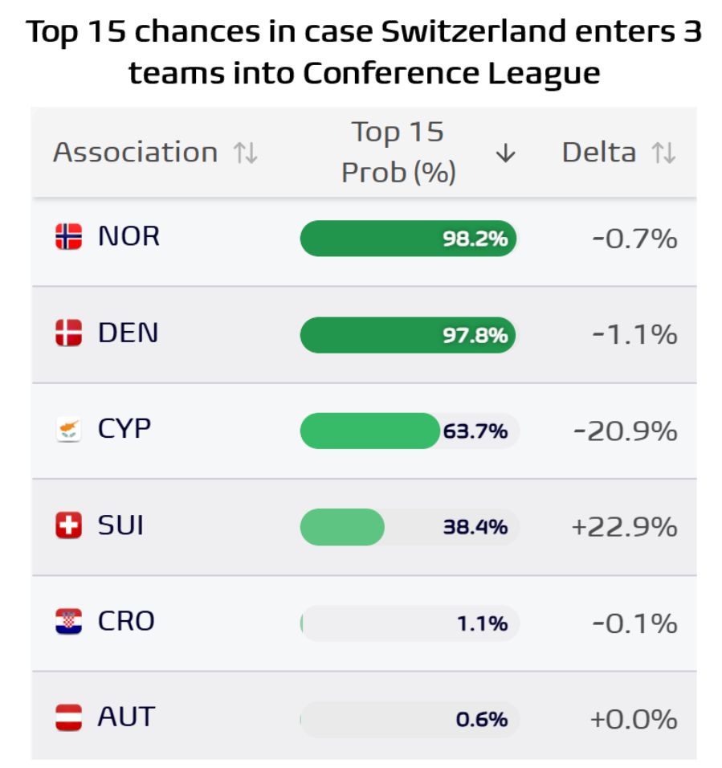Sort by Association using its arrows icon

(245, 153)
